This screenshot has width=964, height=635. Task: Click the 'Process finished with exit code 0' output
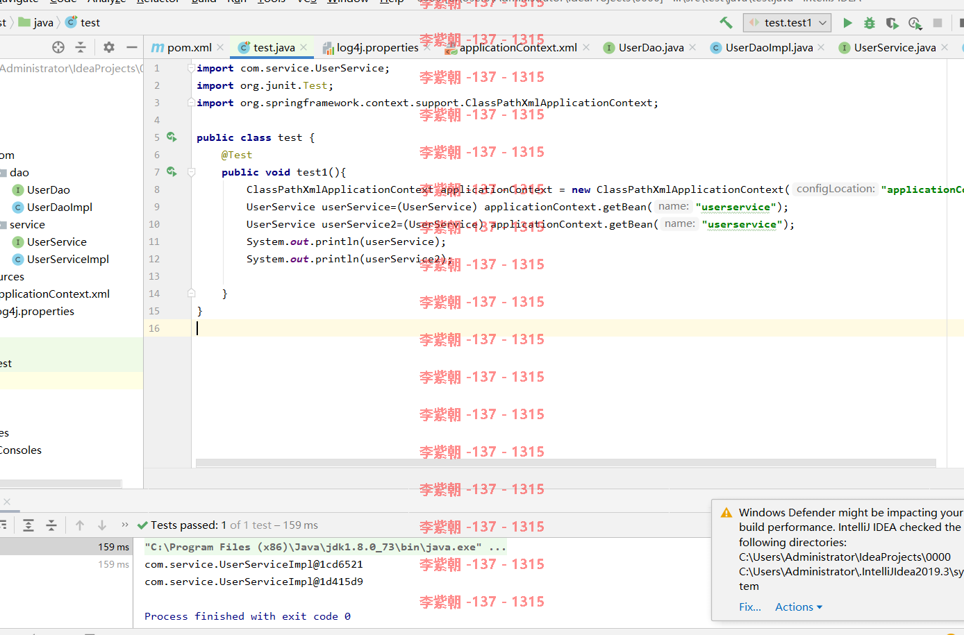pos(247,616)
